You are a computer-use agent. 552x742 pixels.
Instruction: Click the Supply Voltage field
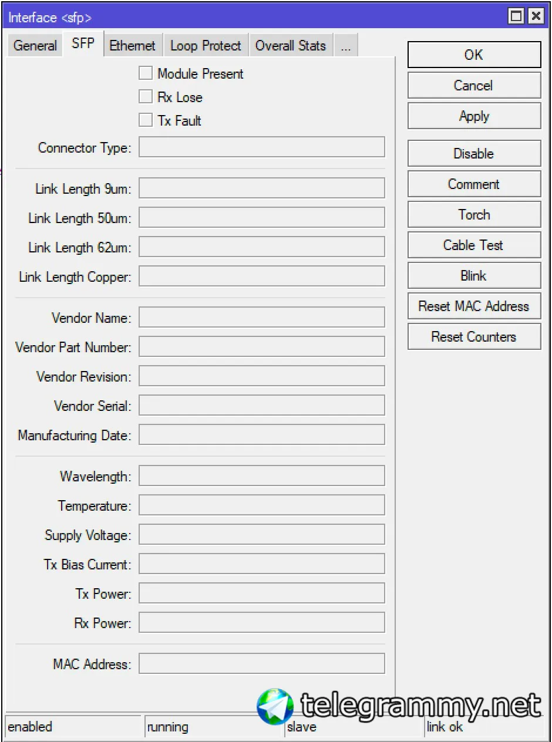(262, 535)
